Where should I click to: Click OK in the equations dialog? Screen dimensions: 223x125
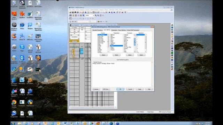120,89
